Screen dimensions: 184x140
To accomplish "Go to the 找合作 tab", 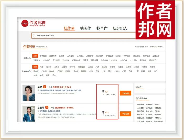I will click(102, 29).
